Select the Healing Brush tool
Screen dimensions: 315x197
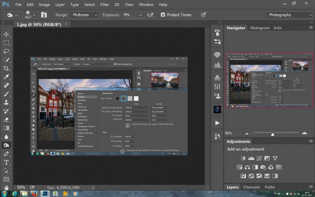coord(6,85)
